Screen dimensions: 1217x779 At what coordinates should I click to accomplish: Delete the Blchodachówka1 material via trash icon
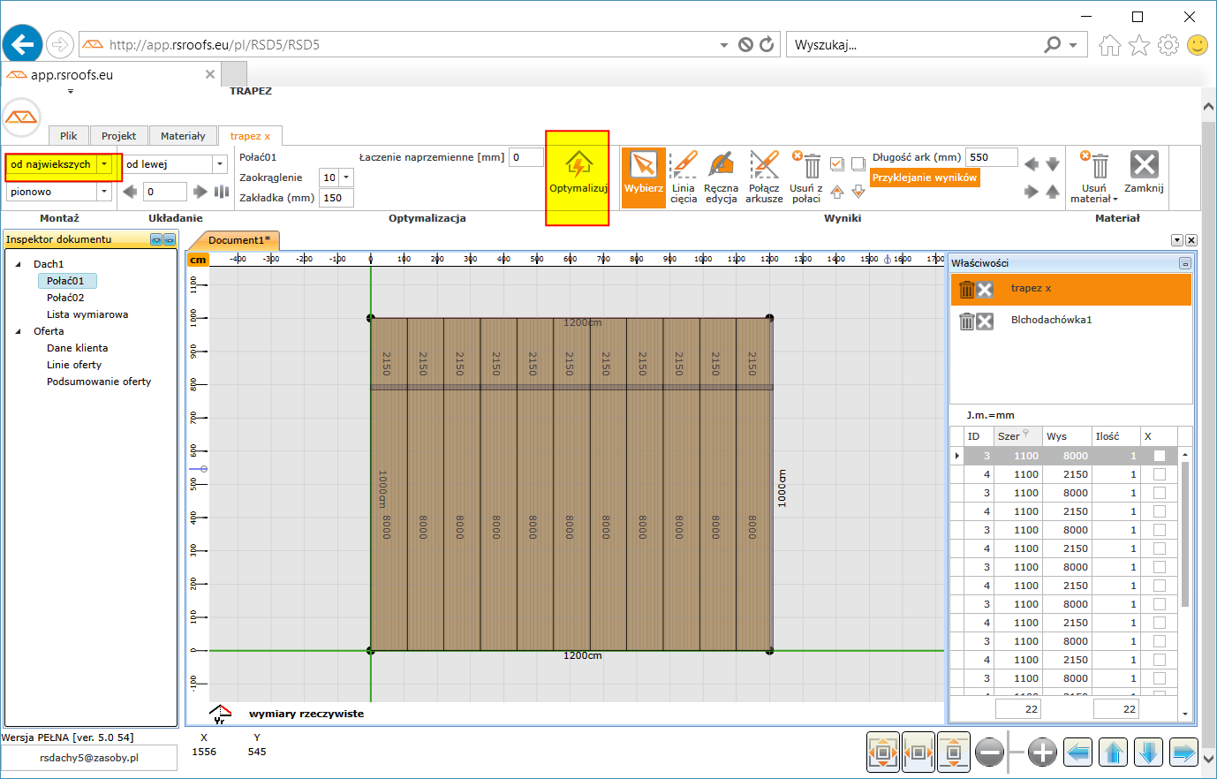coord(967,321)
